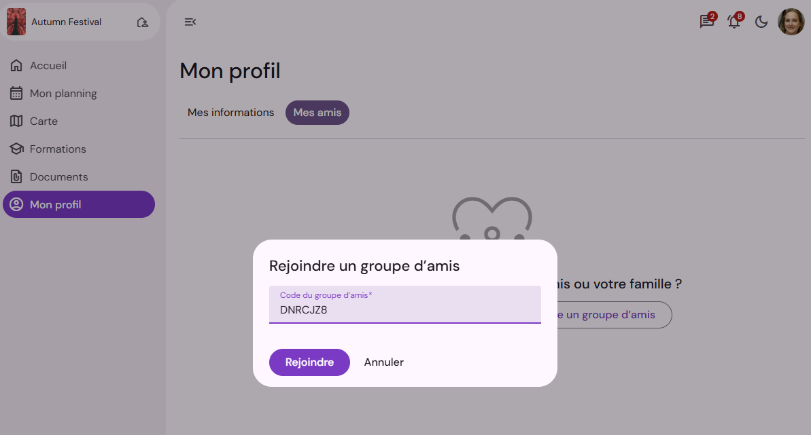The image size is (811, 435).
Task: Click the Formations graduation cap icon
Action: 16,149
